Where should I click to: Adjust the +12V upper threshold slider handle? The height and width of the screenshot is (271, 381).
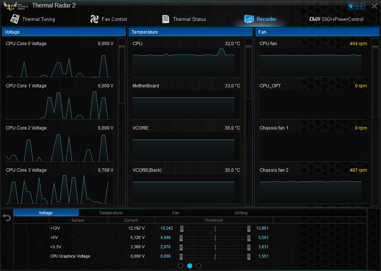(x=249, y=228)
